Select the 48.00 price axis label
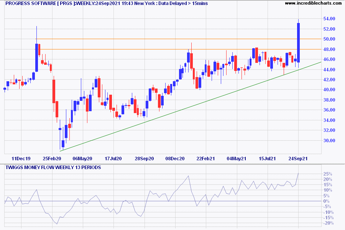The image size is (345, 230). [x=329, y=49]
